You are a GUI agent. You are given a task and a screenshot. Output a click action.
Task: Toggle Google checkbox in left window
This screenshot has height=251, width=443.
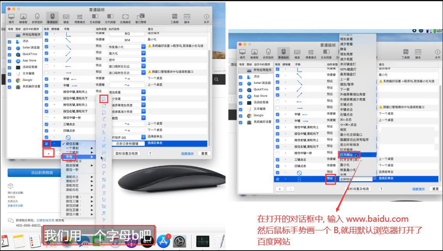point(10,80)
